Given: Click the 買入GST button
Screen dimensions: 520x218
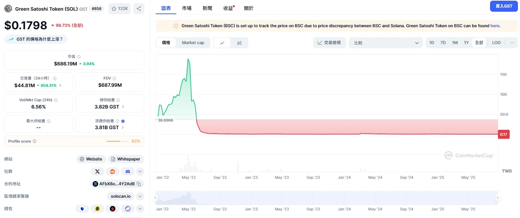Looking at the screenshot, I should pyautogui.click(x=504, y=6).
